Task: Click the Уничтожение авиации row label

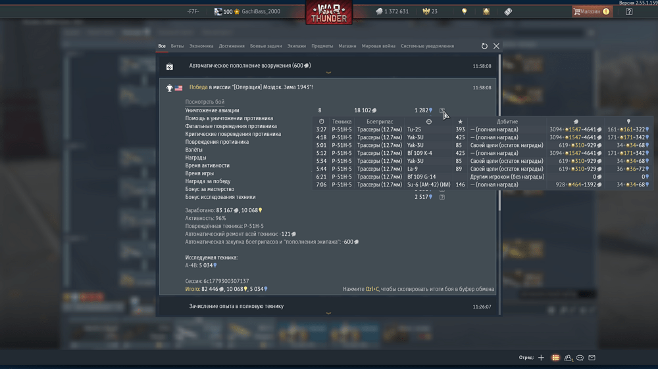Action: coord(212,110)
